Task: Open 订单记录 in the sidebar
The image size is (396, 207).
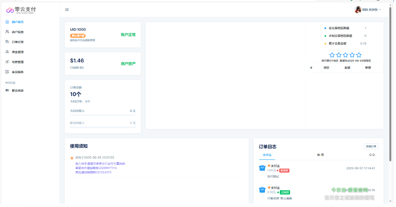Action: [18, 42]
